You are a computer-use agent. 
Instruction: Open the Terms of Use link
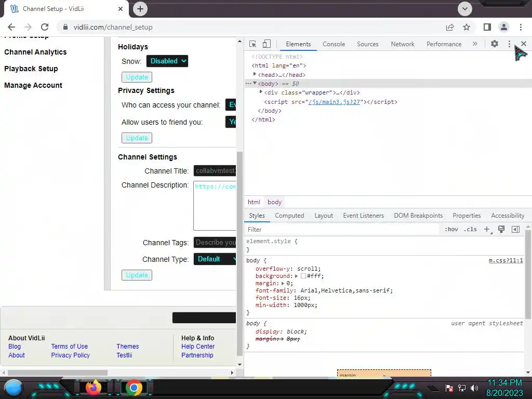[x=69, y=347]
